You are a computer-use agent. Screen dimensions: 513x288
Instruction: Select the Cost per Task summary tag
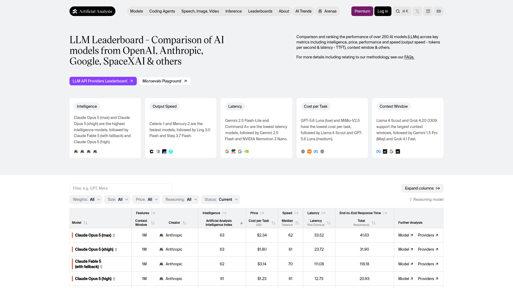316,106
